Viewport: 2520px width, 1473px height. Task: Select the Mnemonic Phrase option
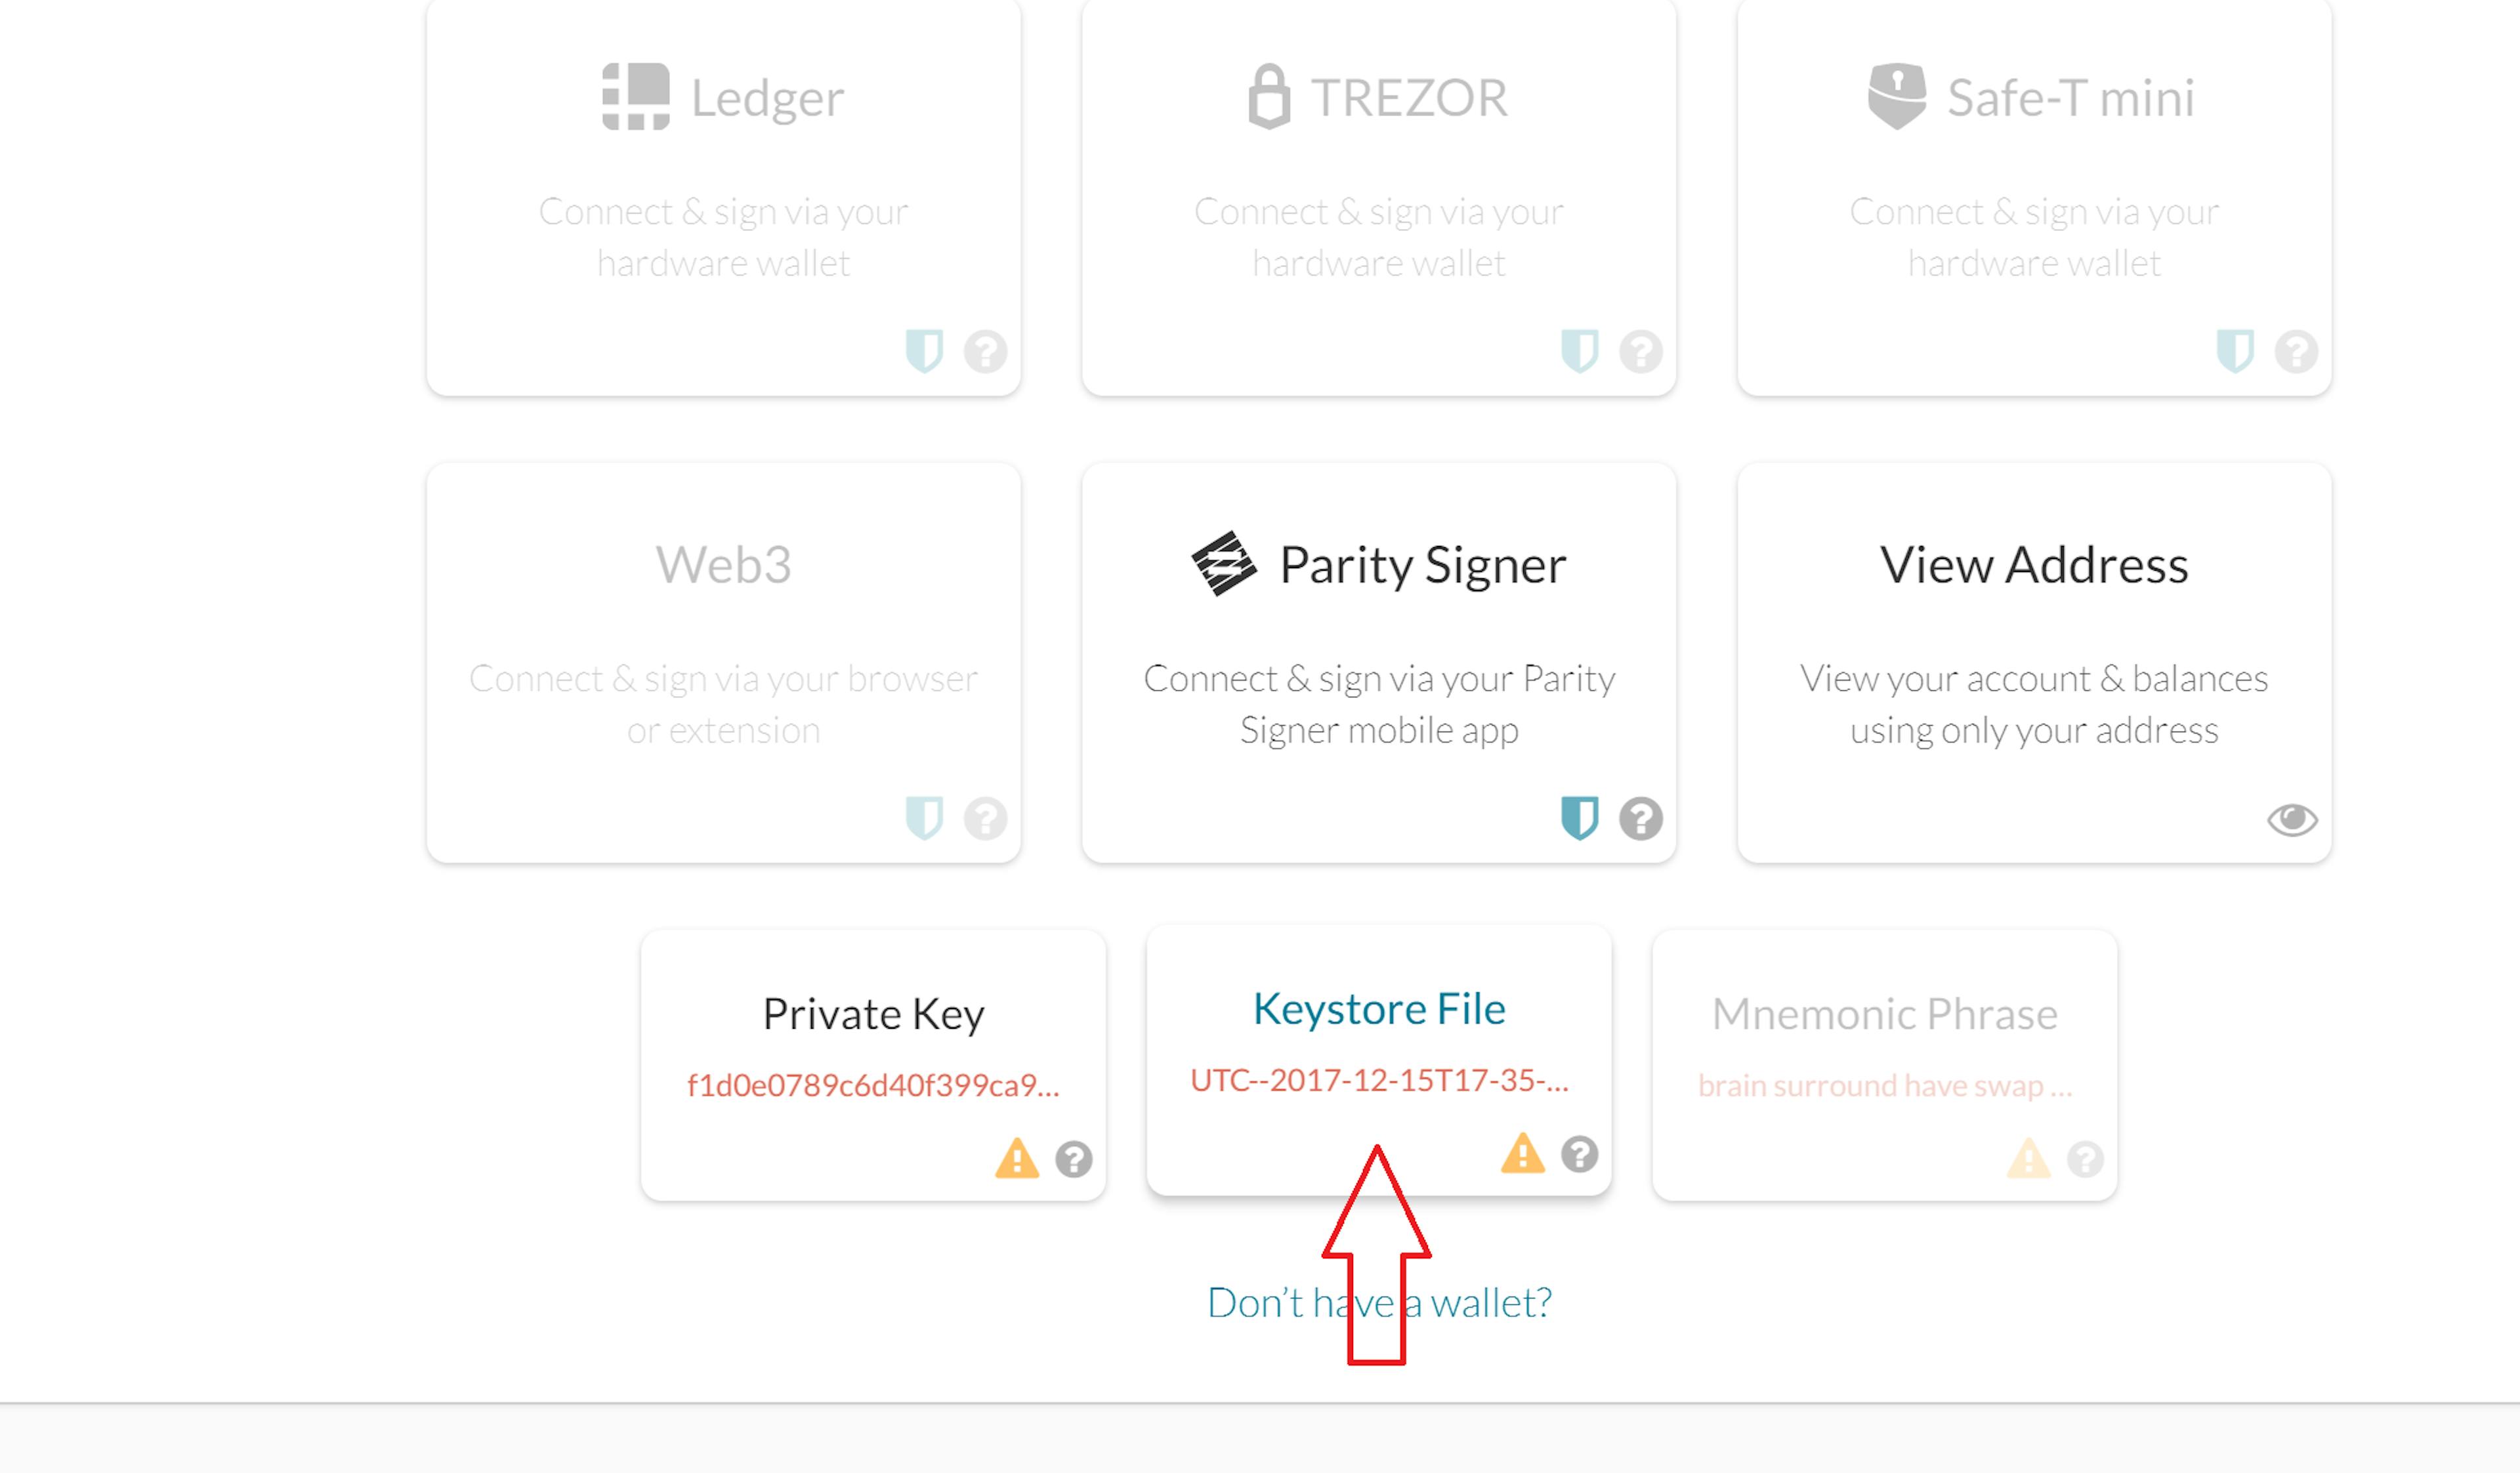click(x=1885, y=1065)
